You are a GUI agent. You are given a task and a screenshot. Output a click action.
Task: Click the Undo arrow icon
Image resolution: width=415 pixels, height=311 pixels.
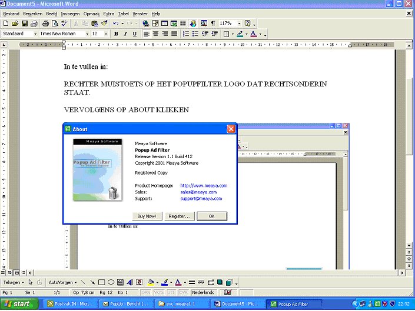[116, 24]
